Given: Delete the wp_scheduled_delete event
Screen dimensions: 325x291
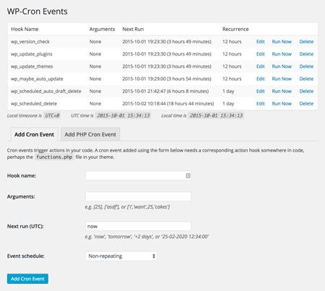Looking at the screenshot, I should (306, 104).
